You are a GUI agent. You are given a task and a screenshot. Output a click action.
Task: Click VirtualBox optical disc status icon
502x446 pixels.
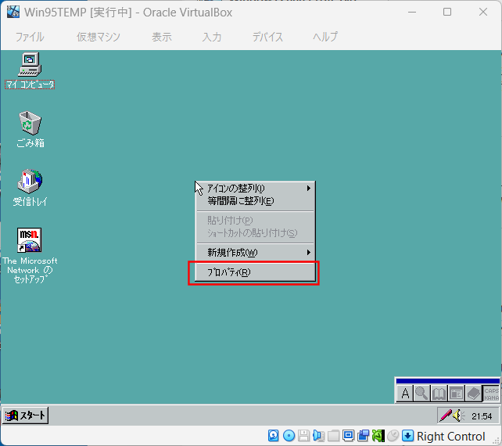coord(289,436)
